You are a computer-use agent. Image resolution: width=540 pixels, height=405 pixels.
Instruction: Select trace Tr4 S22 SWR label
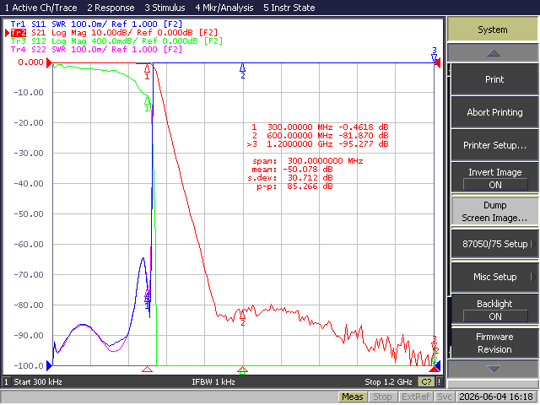coord(96,50)
